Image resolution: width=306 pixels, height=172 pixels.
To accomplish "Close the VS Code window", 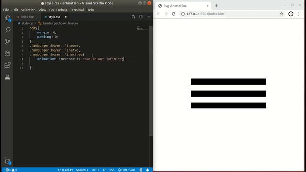I will (149, 3).
